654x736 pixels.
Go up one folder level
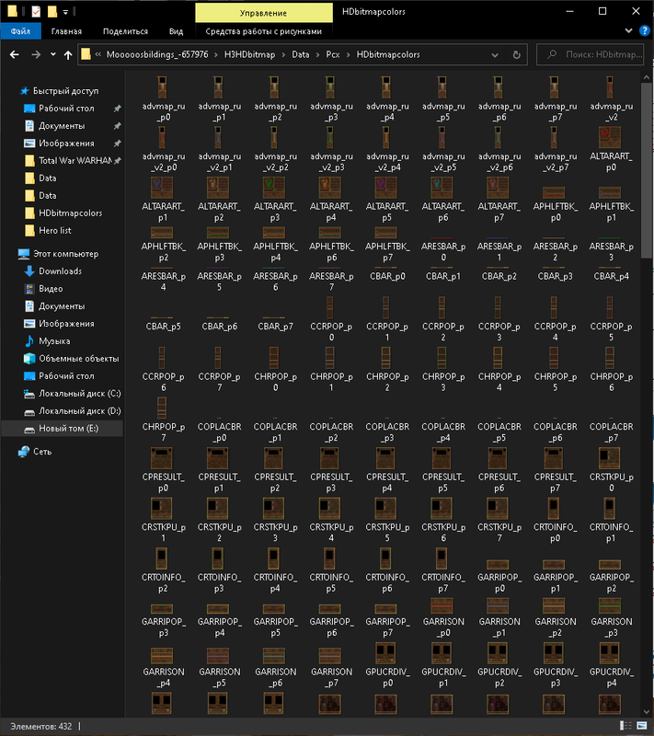68,55
